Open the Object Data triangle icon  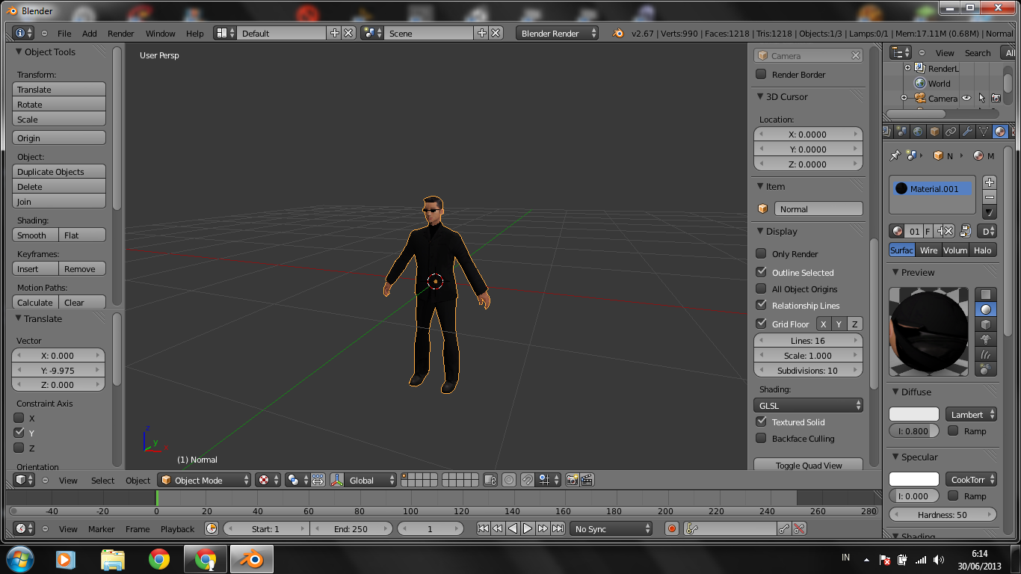pyautogui.click(x=984, y=132)
